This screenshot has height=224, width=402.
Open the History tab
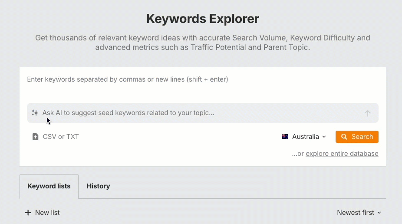(x=98, y=186)
